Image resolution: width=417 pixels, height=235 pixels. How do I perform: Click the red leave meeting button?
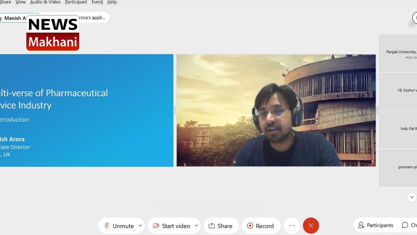pyautogui.click(x=311, y=226)
